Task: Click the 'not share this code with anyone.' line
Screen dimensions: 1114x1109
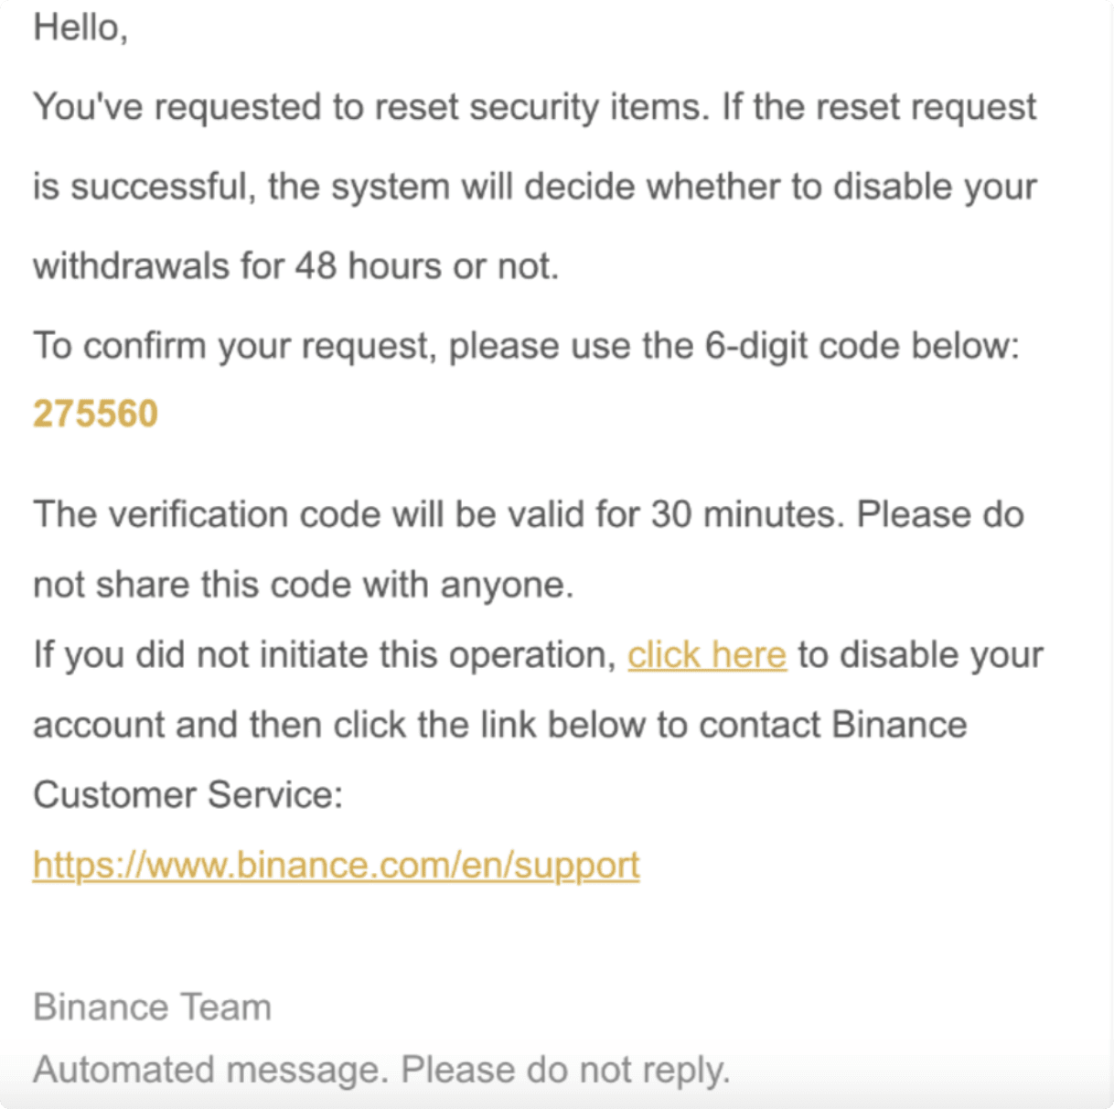Action: tap(303, 585)
